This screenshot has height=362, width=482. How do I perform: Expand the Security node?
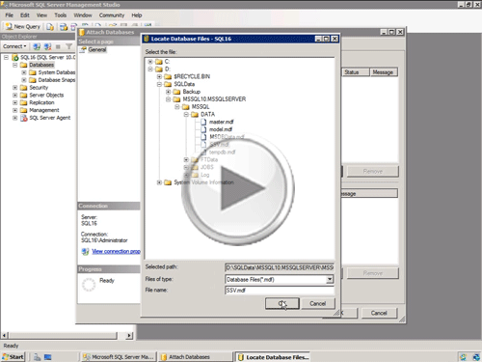pos(14,88)
